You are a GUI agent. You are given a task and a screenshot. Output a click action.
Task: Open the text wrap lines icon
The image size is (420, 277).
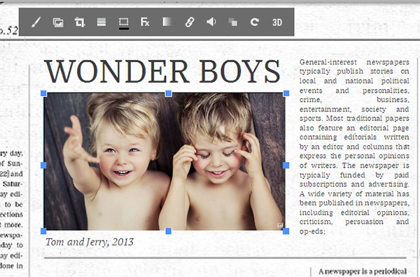101,22
